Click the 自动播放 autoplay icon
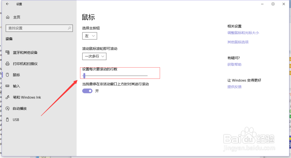 click(8, 108)
